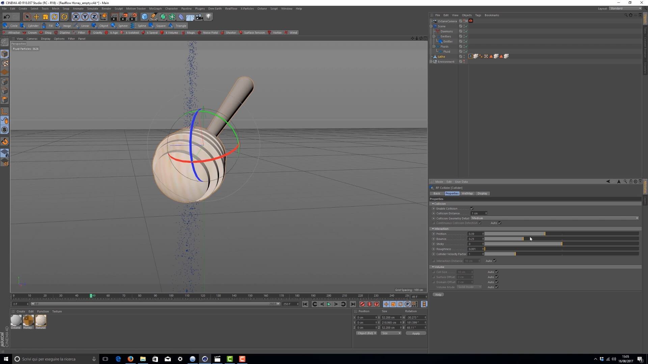The width and height of the screenshot is (648, 364).
Task: Add a Cube primitive object
Action: click(x=144, y=17)
